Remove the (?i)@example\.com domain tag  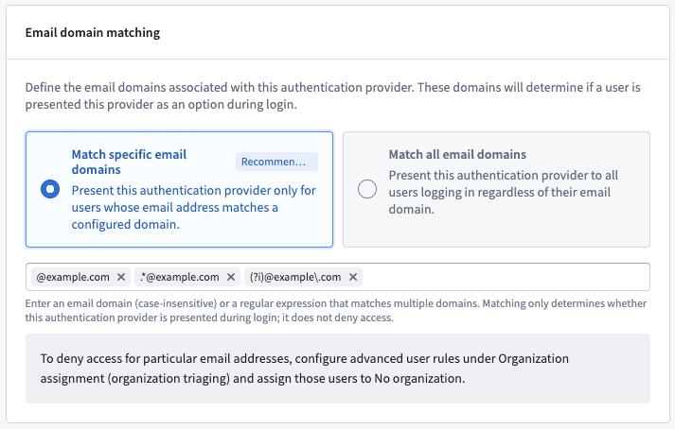353,277
